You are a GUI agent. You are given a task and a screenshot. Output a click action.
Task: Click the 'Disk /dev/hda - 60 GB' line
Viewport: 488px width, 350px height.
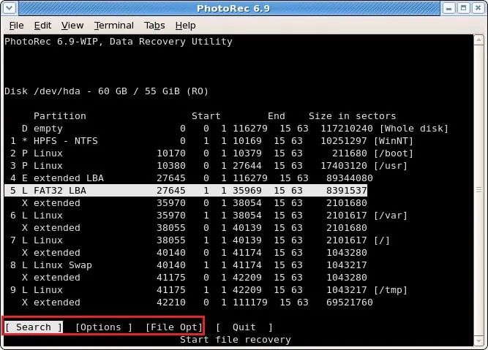106,91
